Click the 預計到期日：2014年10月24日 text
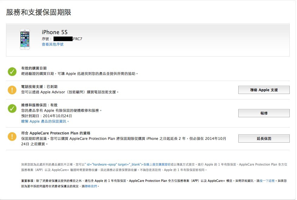This screenshot has height=200, width=297. pos(47,116)
